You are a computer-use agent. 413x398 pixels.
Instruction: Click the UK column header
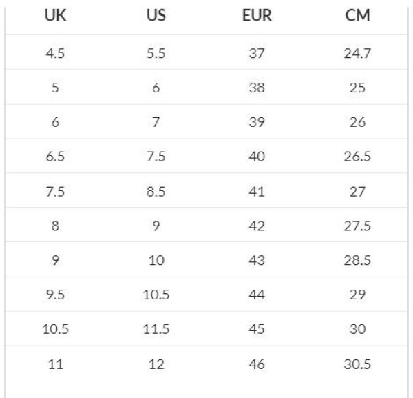click(55, 16)
